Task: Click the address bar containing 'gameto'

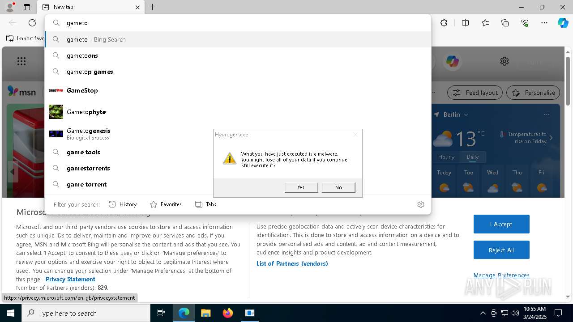Action: 238,23
